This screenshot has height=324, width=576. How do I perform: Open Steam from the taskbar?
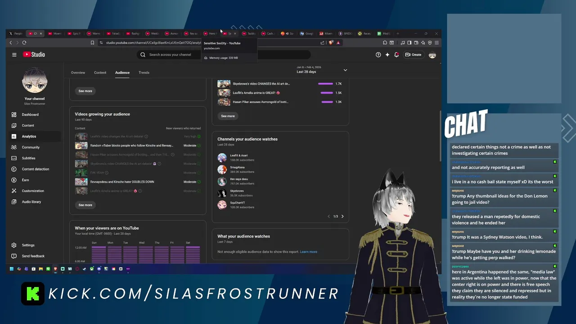84,269
